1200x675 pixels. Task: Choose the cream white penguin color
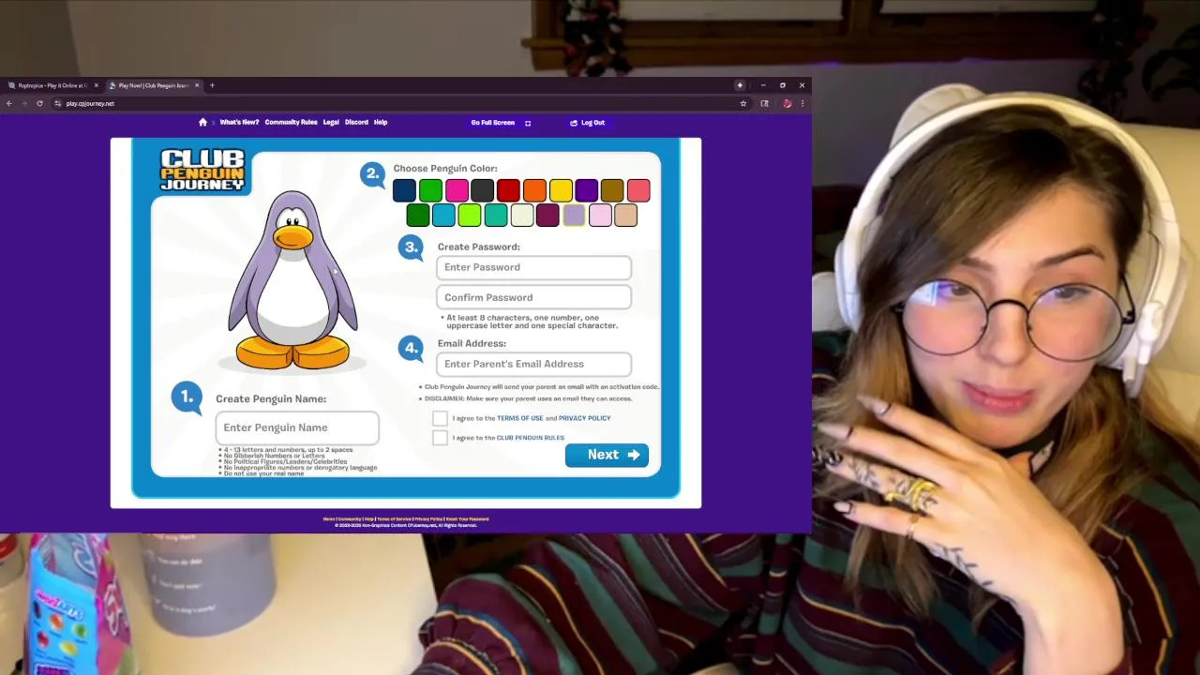(521, 216)
